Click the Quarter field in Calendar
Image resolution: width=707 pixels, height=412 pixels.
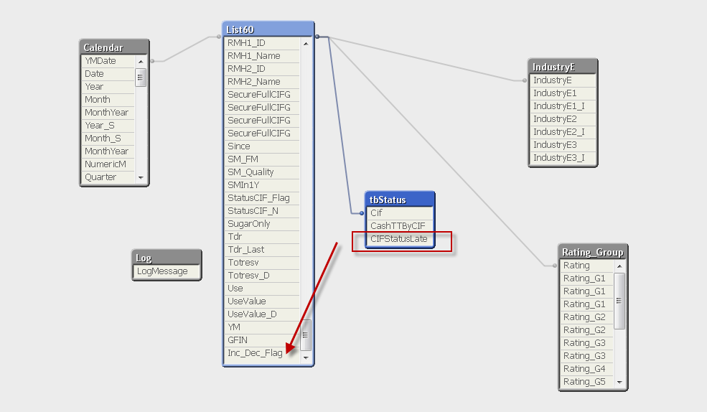click(x=108, y=177)
